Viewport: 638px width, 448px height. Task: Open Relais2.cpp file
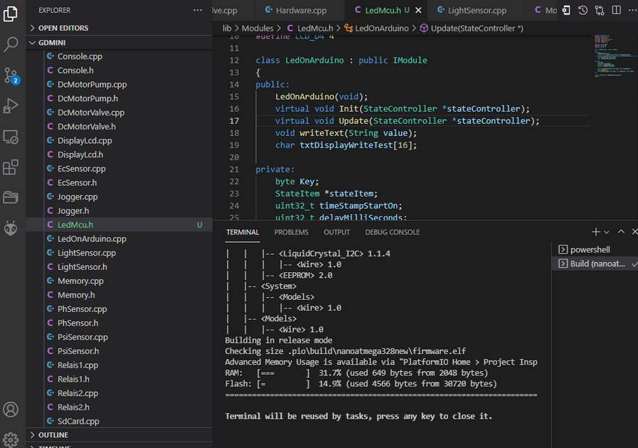[x=119, y=393]
